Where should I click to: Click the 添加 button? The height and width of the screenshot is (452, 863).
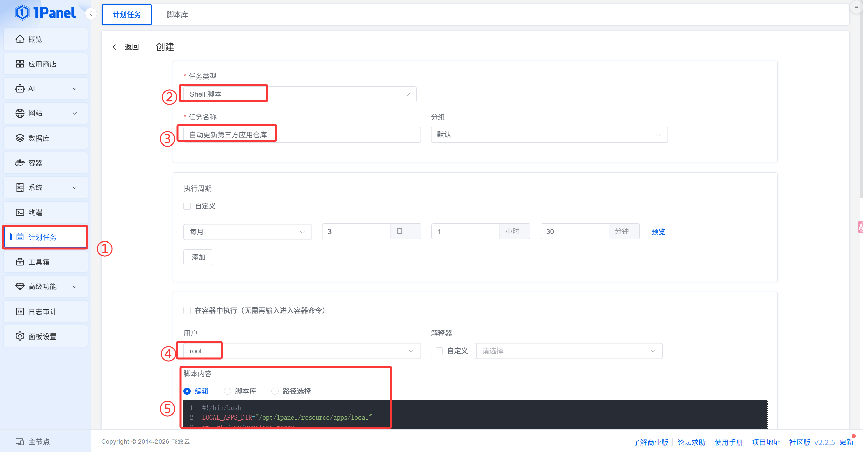198,257
